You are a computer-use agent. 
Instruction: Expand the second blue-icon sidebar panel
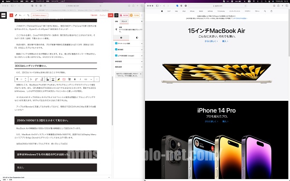tap(129, 50)
